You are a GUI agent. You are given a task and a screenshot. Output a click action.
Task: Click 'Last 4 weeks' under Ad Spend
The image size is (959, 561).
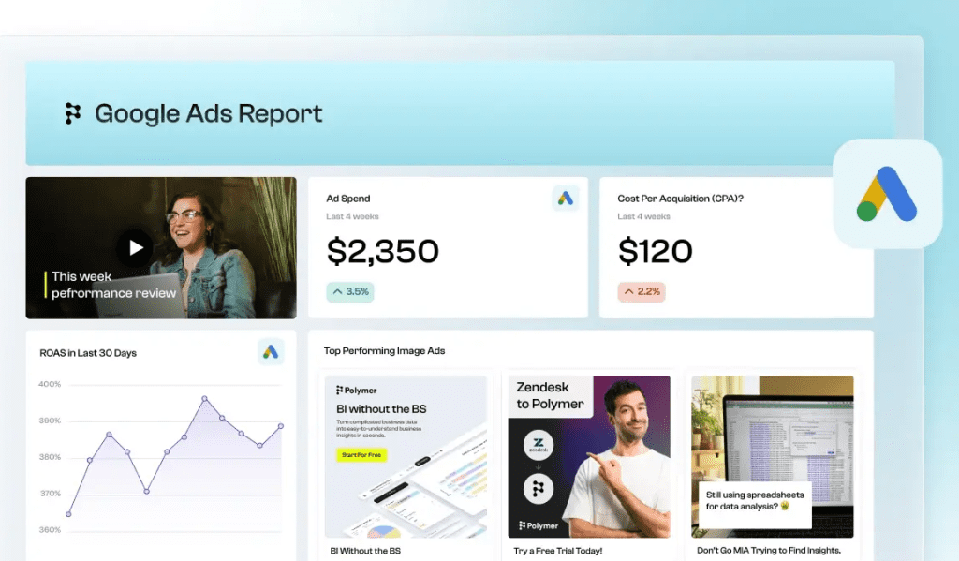pyautogui.click(x=352, y=216)
